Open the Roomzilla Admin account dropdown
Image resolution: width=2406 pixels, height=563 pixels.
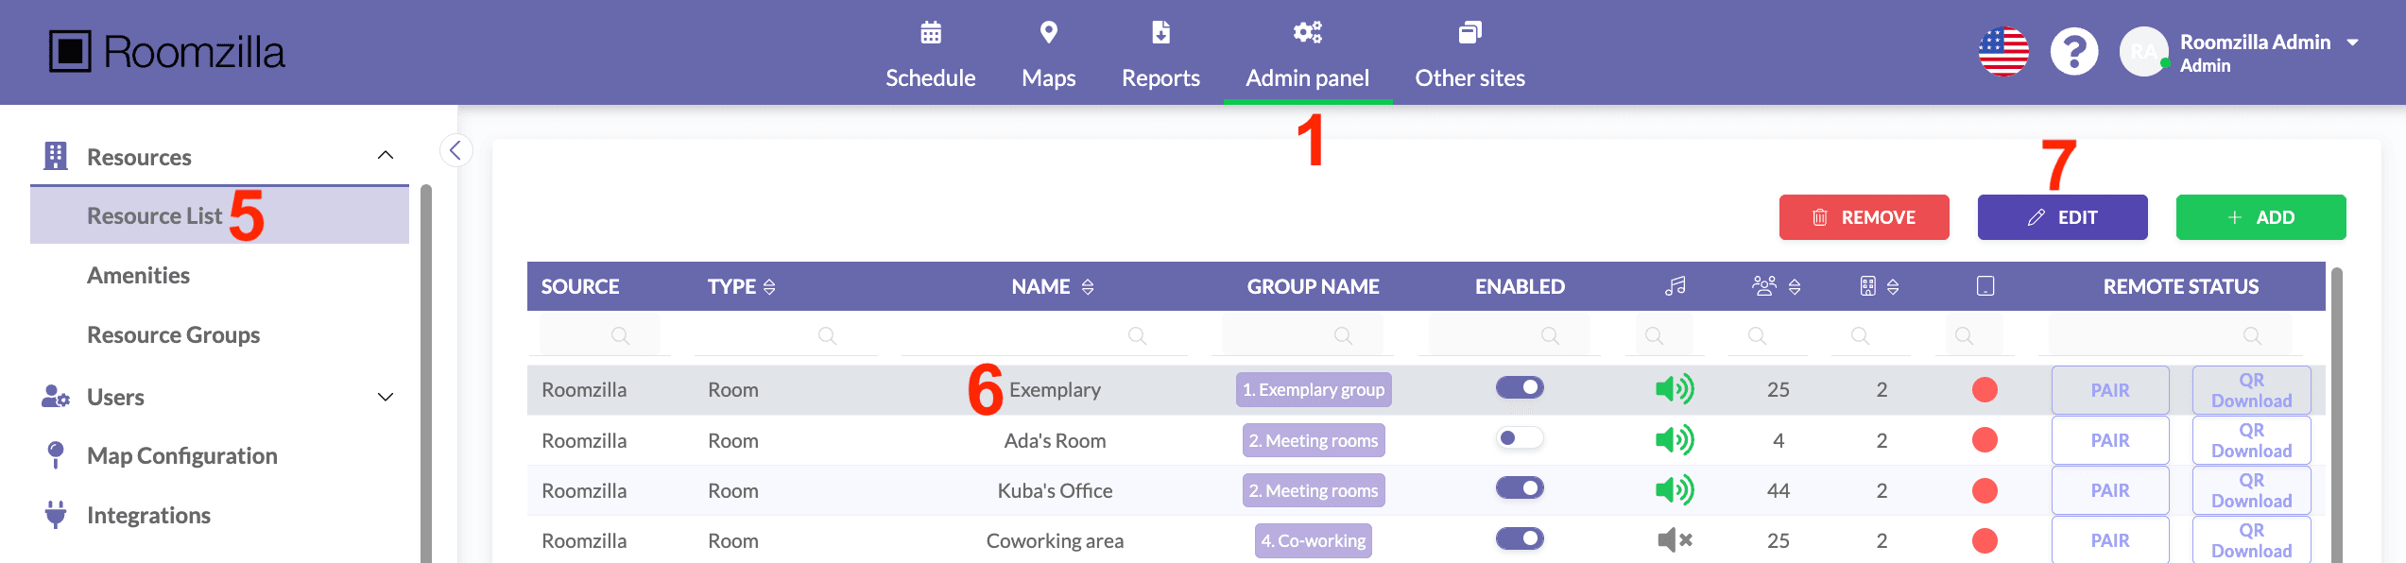pos(2353,43)
